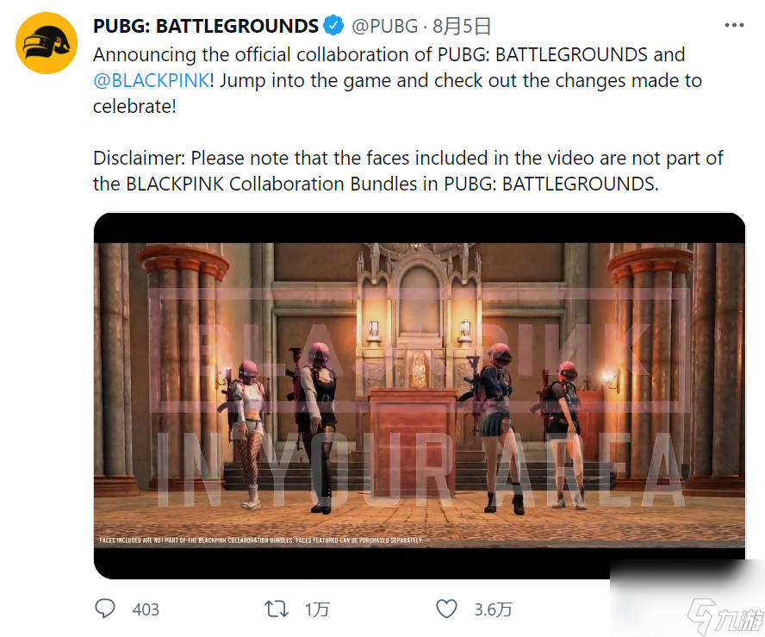Click the 403 replies count
Image resolution: width=765 pixels, height=637 pixels.
point(146,609)
